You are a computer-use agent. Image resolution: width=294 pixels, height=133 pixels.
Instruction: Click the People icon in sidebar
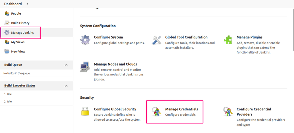point(7,13)
